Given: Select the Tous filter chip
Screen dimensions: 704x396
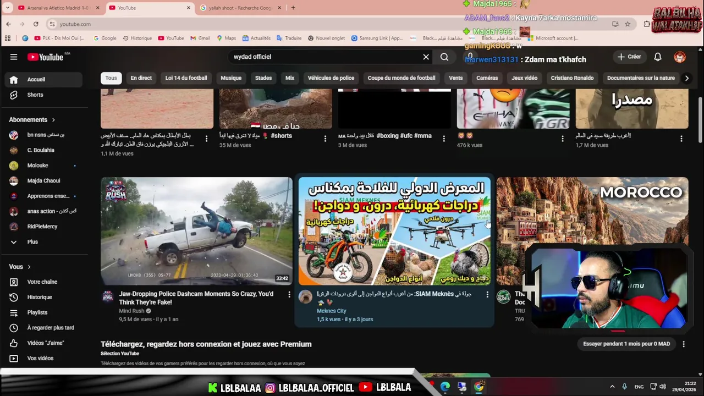Looking at the screenshot, I should click(x=111, y=78).
